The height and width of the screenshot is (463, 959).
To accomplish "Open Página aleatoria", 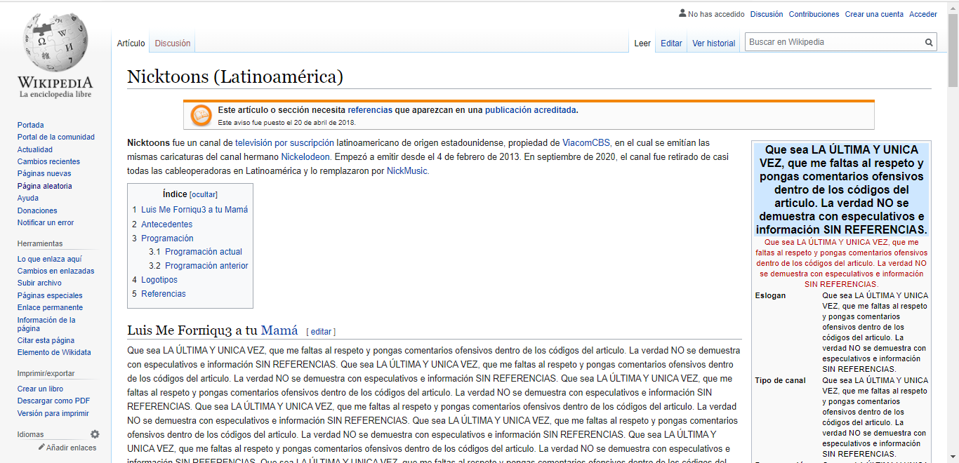I will tap(45, 187).
